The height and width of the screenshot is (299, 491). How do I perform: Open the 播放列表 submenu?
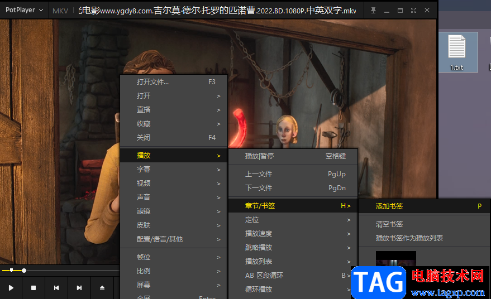[x=293, y=262]
